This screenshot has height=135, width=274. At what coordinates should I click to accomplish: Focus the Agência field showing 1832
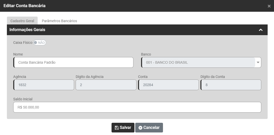click(x=44, y=85)
